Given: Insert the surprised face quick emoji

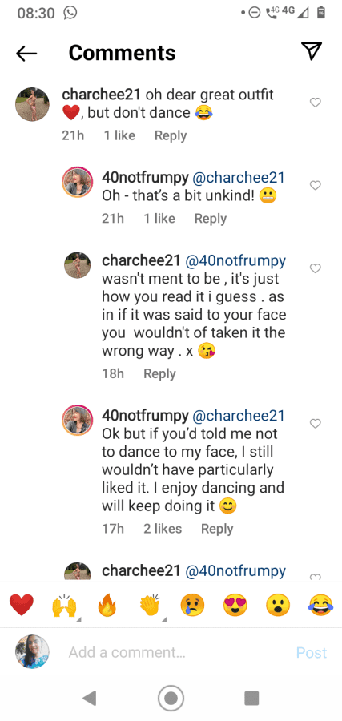Looking at the screenshot, I should tap(278, 605).
